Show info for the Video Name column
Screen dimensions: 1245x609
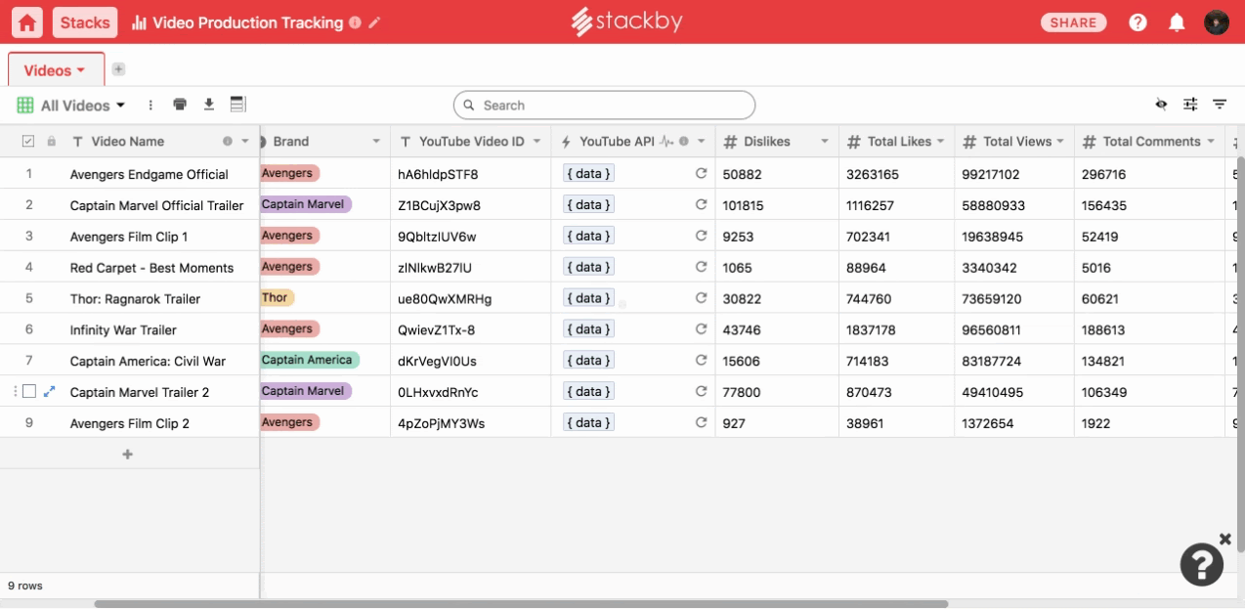(x=228, y=142)
